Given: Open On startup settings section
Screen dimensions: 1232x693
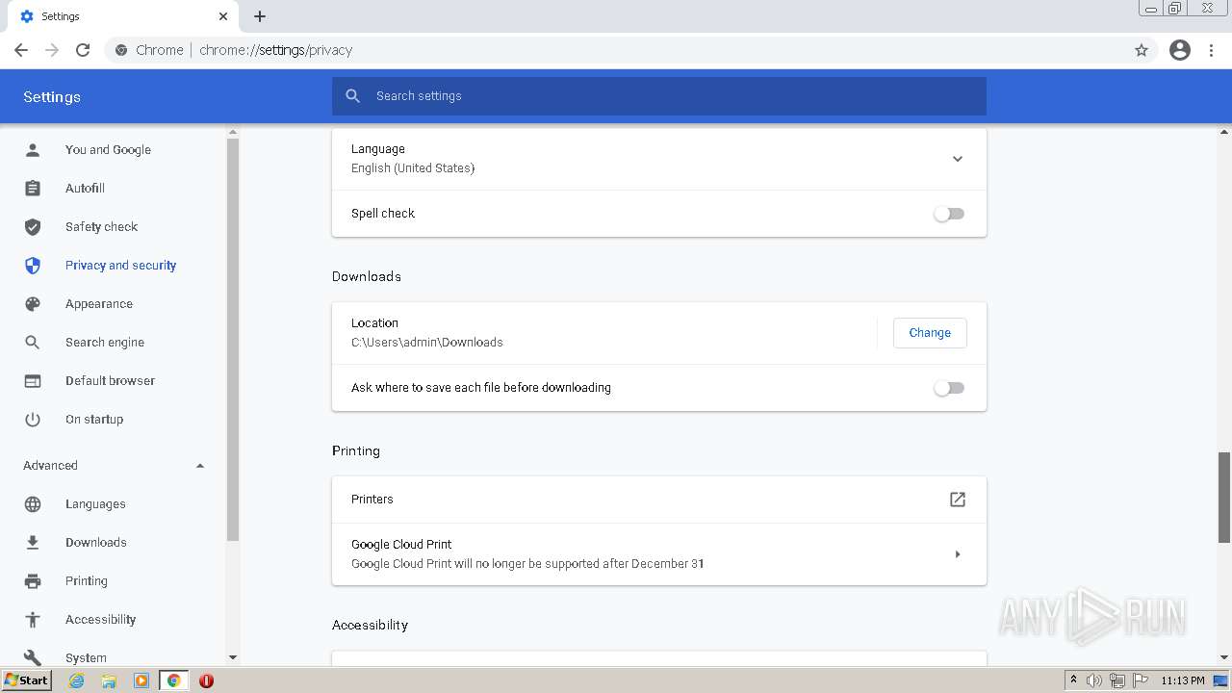Looking at the screenshot, I should 94,420.
